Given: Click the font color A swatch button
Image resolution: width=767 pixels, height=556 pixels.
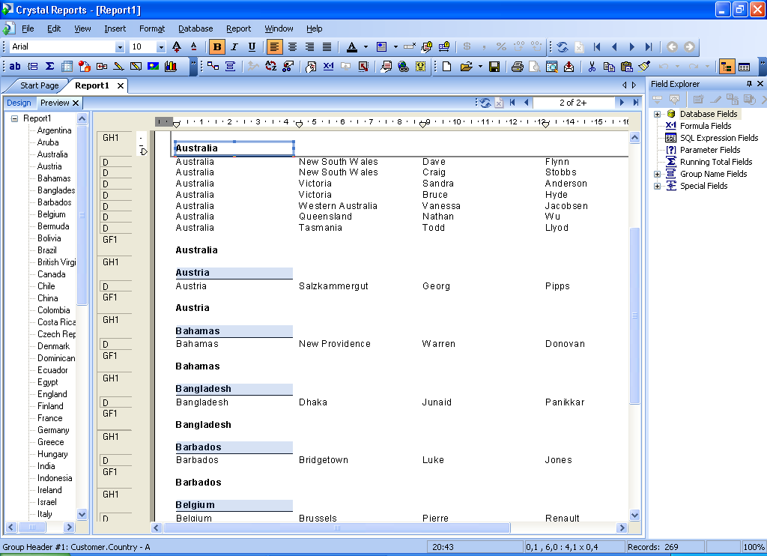Looking at the screenshot, I should (x=352, y=47).
